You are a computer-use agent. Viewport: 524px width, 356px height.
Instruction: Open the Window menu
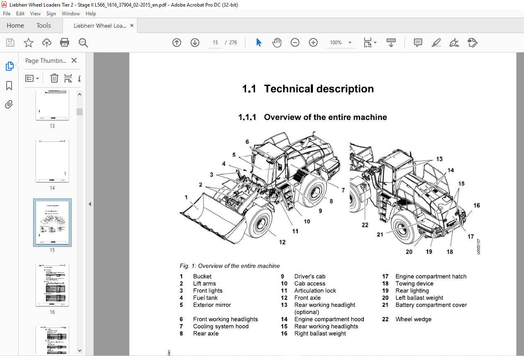(71, 14)
